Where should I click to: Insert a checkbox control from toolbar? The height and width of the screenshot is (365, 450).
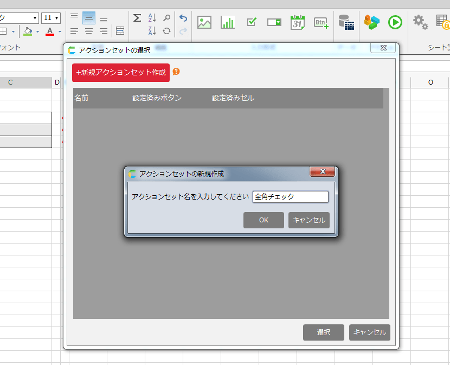(x=252, y=22)
